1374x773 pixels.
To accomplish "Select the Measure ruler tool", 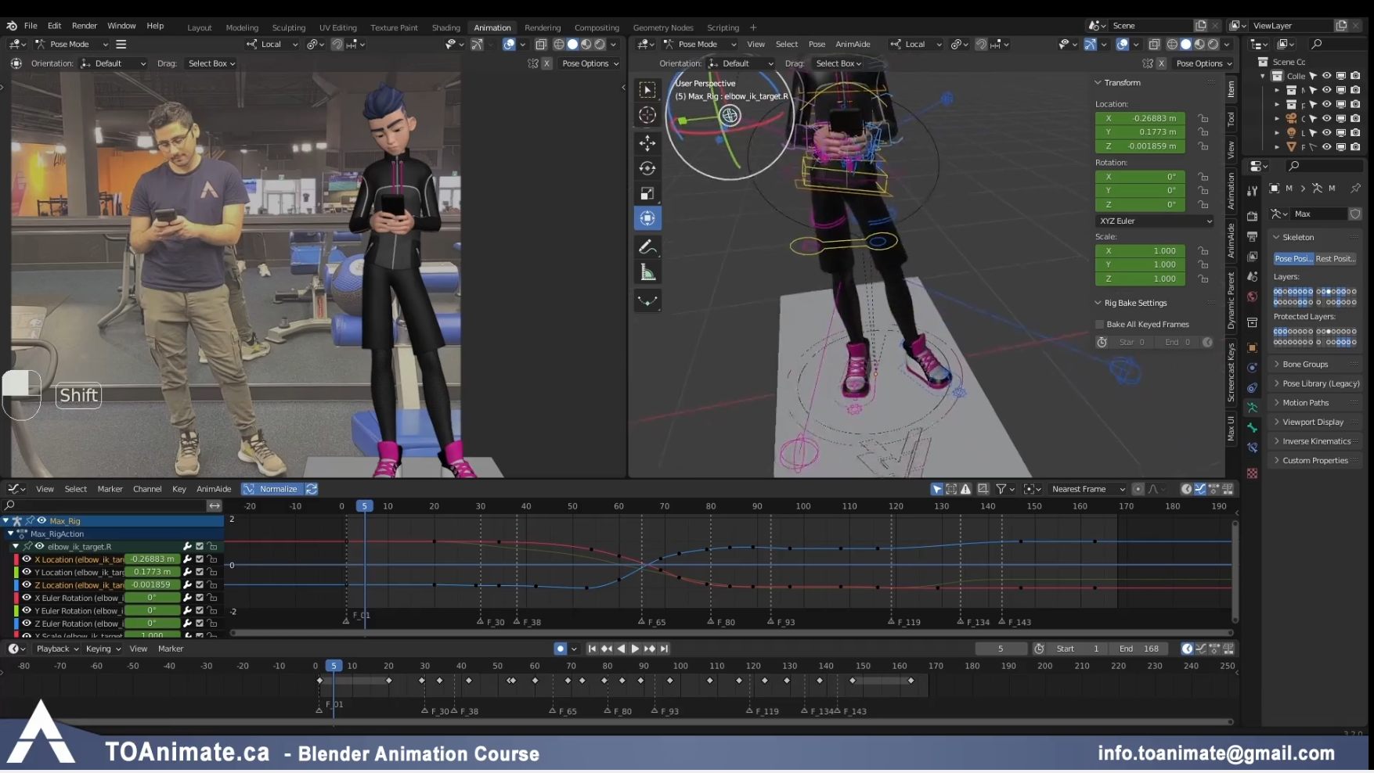I will click(647, 272).
